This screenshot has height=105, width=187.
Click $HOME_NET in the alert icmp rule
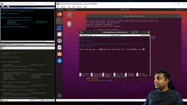click(103, 49)
